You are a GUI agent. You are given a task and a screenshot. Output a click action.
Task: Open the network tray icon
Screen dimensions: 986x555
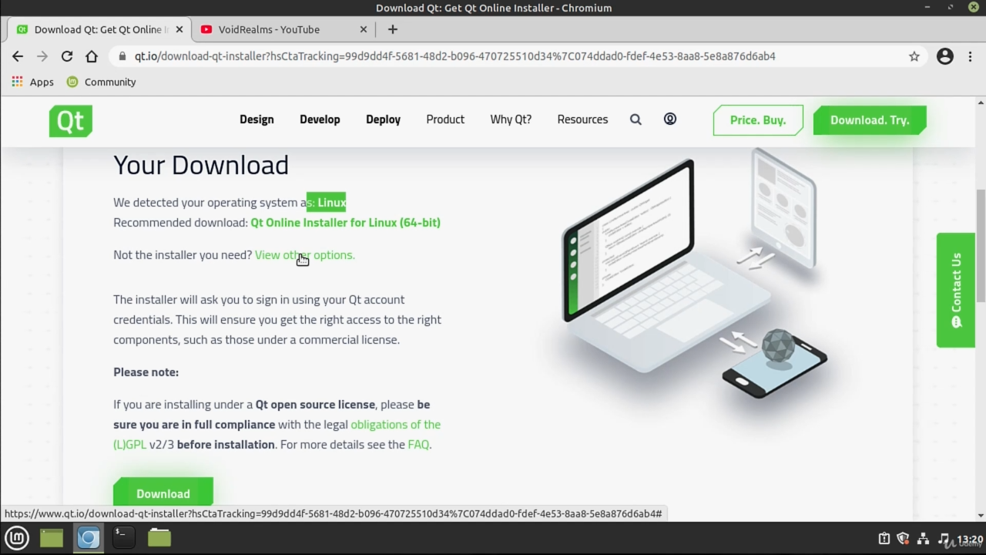tap(923, 539)
